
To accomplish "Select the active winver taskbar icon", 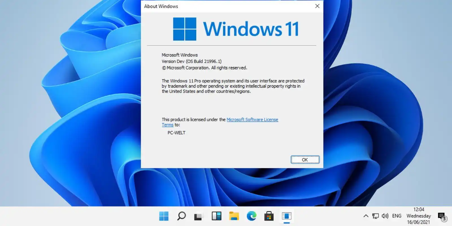I will point(286,216).
